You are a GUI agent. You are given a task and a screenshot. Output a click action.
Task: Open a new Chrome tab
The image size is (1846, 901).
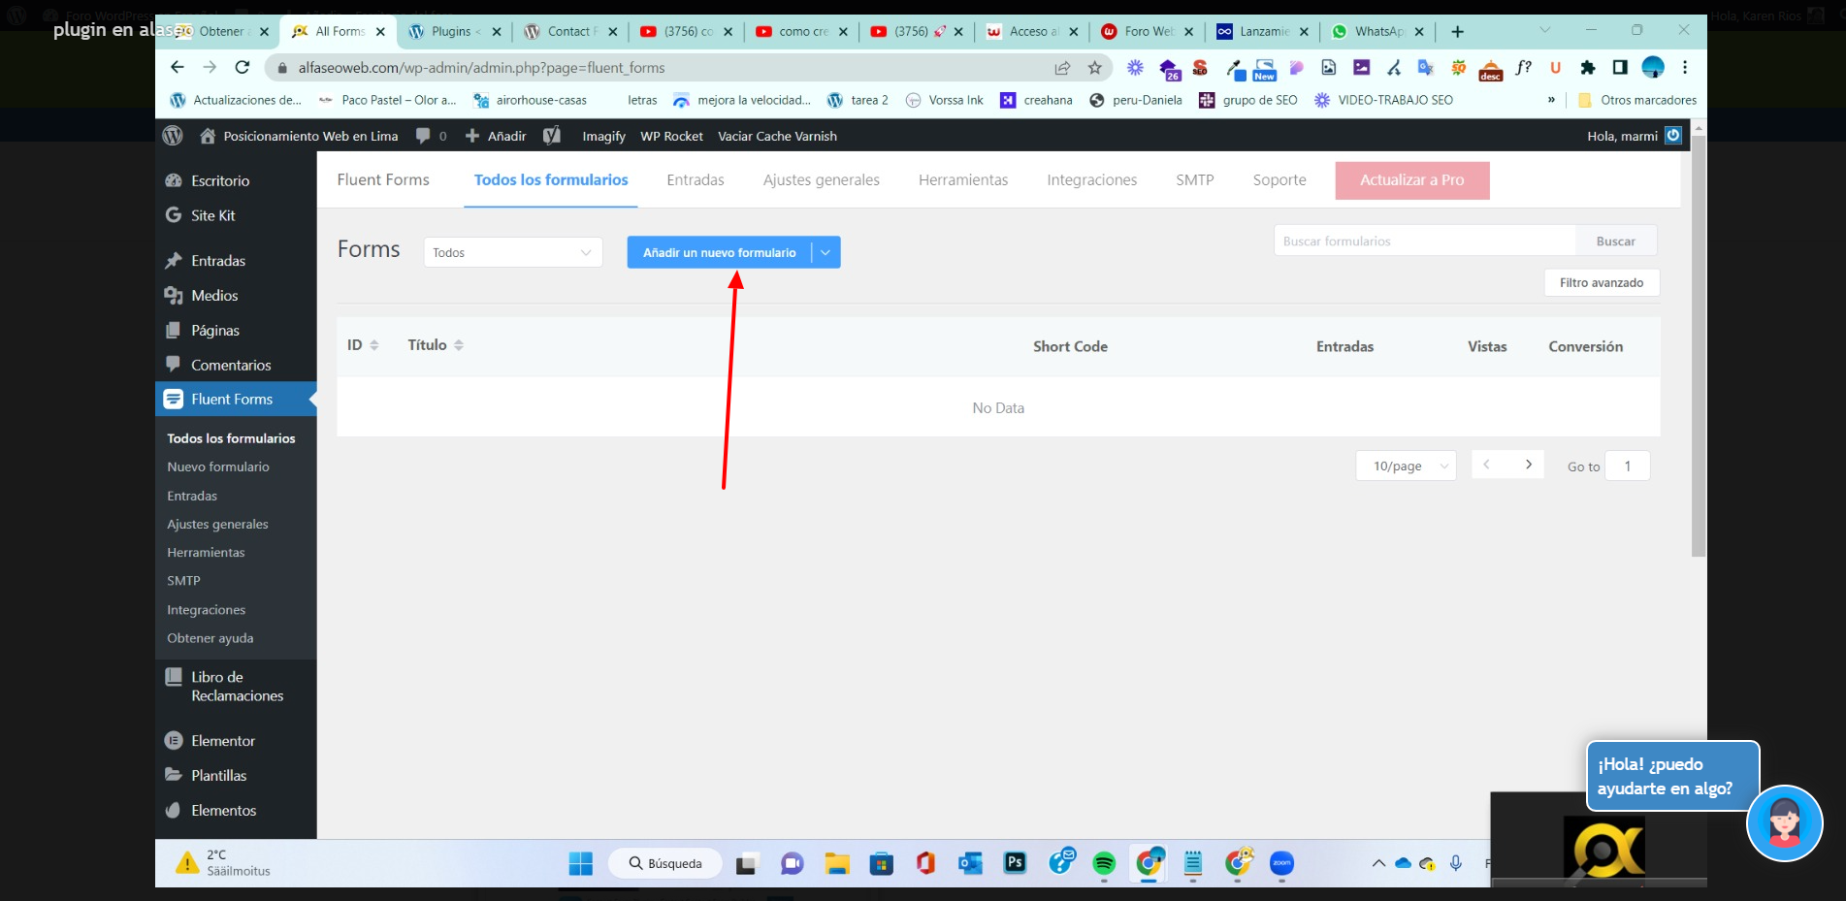1457,31
